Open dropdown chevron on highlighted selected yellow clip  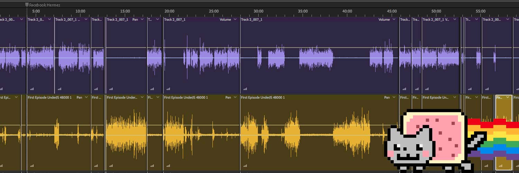pos(508,98)
